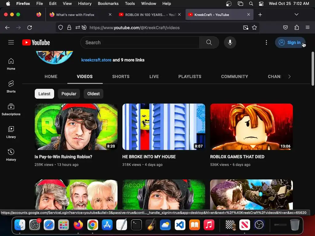Select the Latest filter chip
The height and width of the screenshot is (236, 315).
44,94
